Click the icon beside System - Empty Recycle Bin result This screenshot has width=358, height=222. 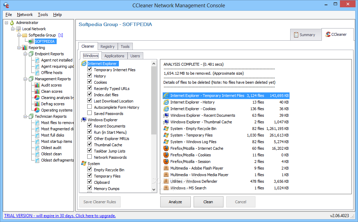[166, 129]
